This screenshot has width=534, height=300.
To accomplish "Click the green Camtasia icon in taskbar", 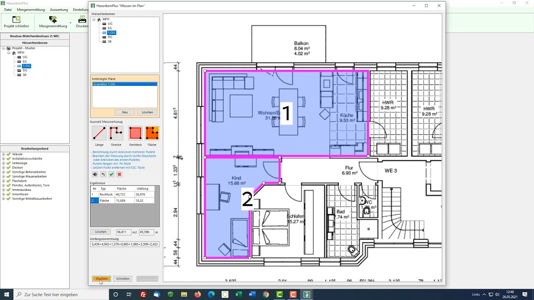I will (x=280, y=295).
